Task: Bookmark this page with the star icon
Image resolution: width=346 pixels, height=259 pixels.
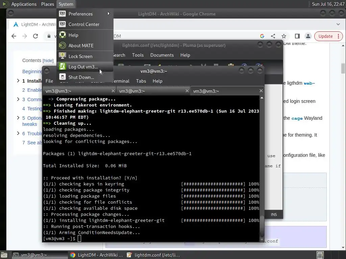Action: point(284,36)
